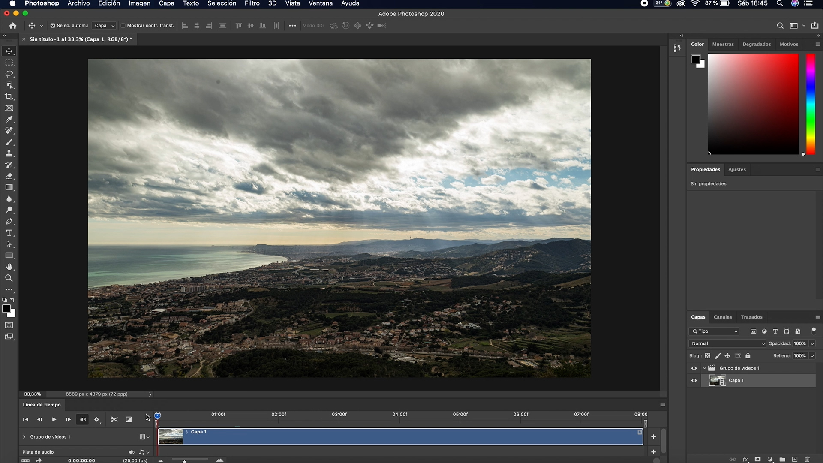Open the Ajustes panel
This screenshot has height=463, width=823.
point(737,169)
